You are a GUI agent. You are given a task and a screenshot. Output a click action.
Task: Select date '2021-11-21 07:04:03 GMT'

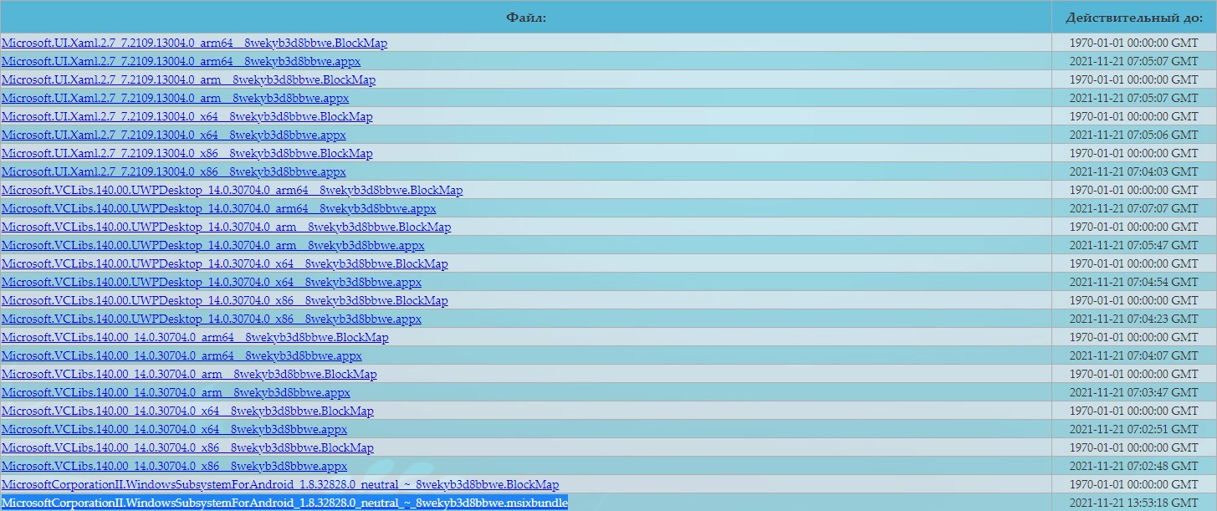[x=1134, y=171]
